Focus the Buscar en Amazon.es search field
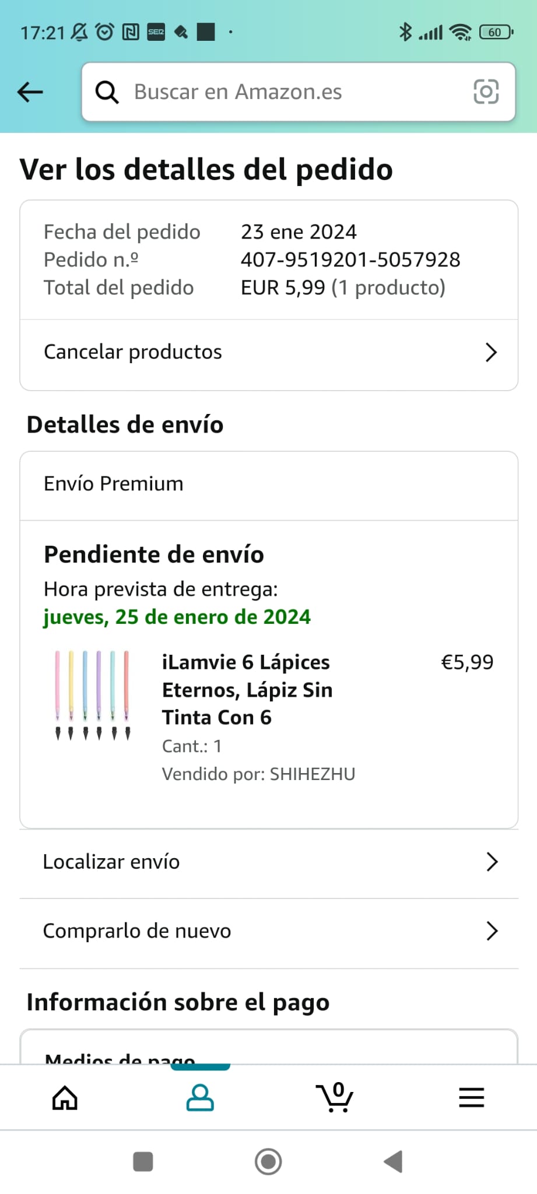This screenshot has width=537, height=1194. coord(292,92)
